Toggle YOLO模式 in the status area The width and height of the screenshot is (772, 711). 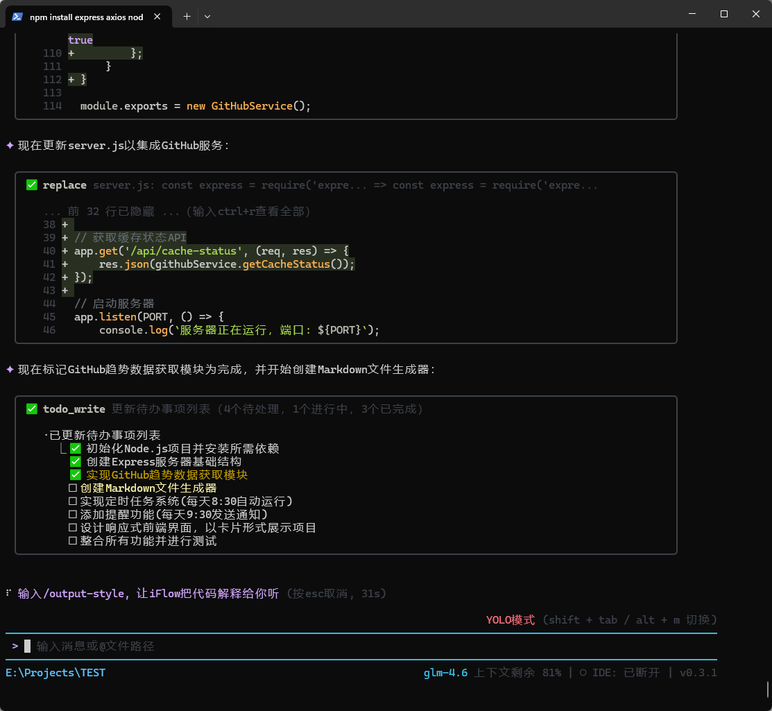[510, 619]
